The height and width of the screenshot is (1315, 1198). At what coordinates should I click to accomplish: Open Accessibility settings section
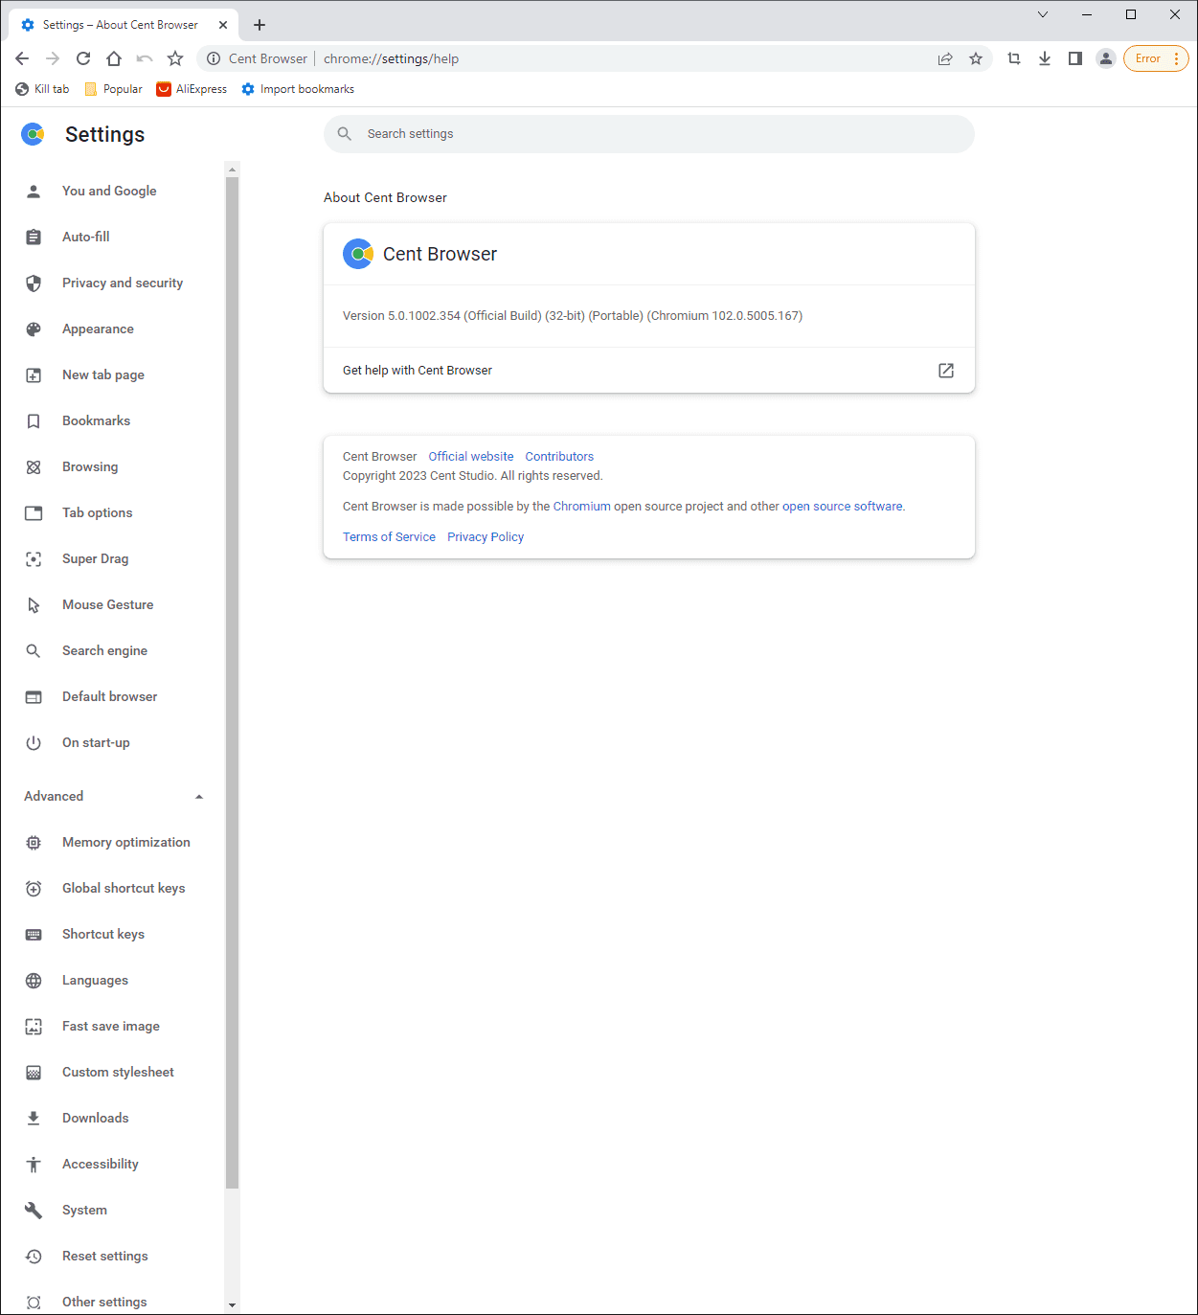101,1164
